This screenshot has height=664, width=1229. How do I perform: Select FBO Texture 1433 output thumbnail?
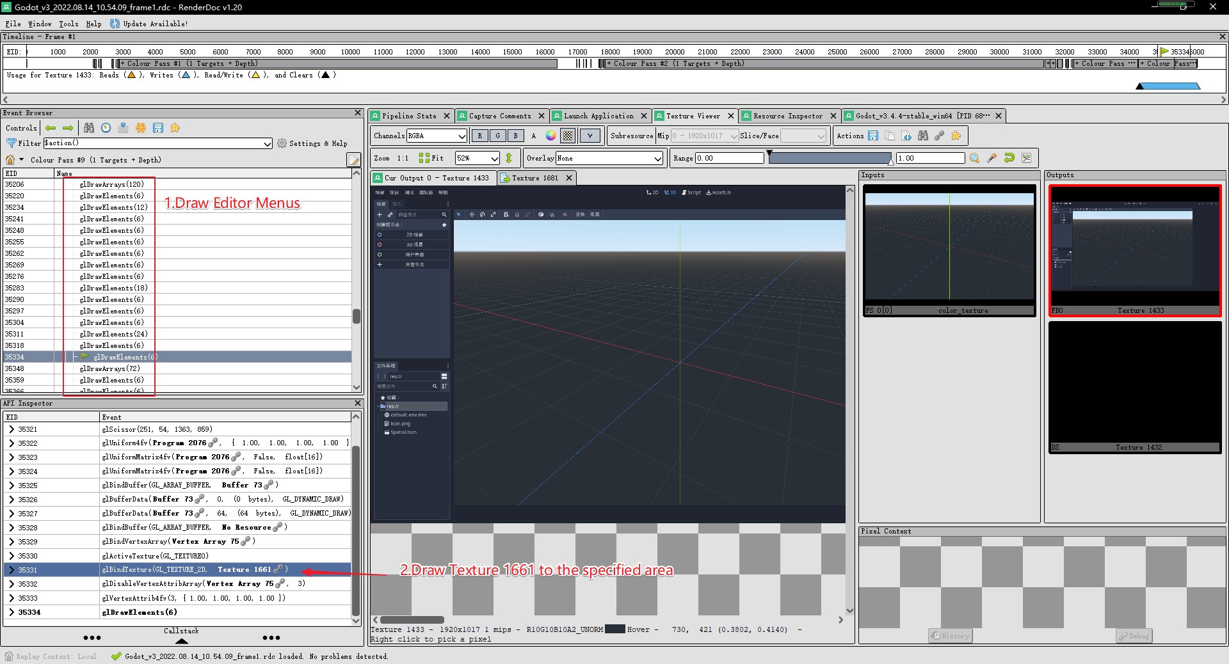click(1135, 251)
